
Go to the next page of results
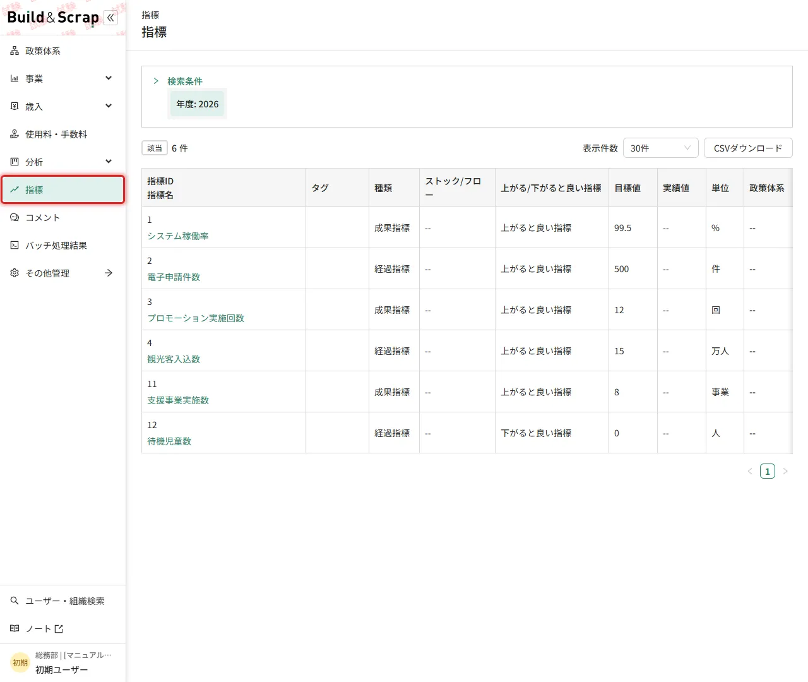[785, 471]
